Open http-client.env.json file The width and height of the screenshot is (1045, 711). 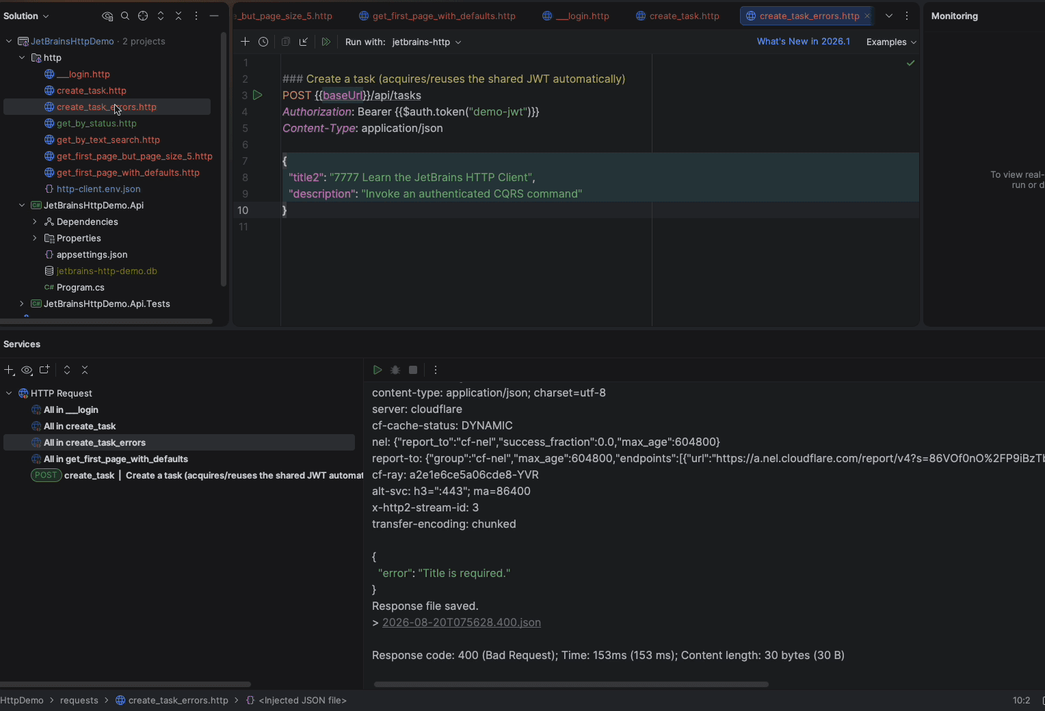pyautogui.click(x=98, y=189)
